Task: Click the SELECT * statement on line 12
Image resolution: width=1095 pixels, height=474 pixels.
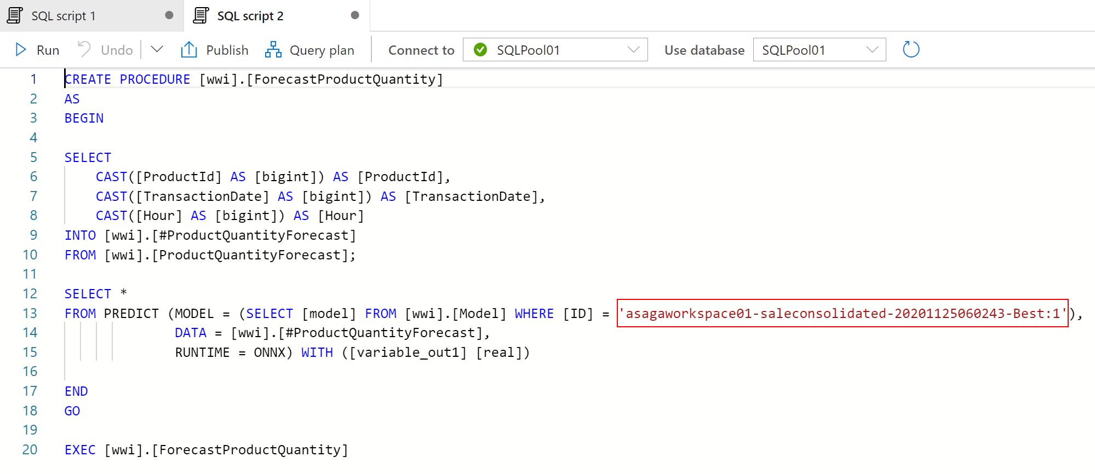Action: (96, 294)
